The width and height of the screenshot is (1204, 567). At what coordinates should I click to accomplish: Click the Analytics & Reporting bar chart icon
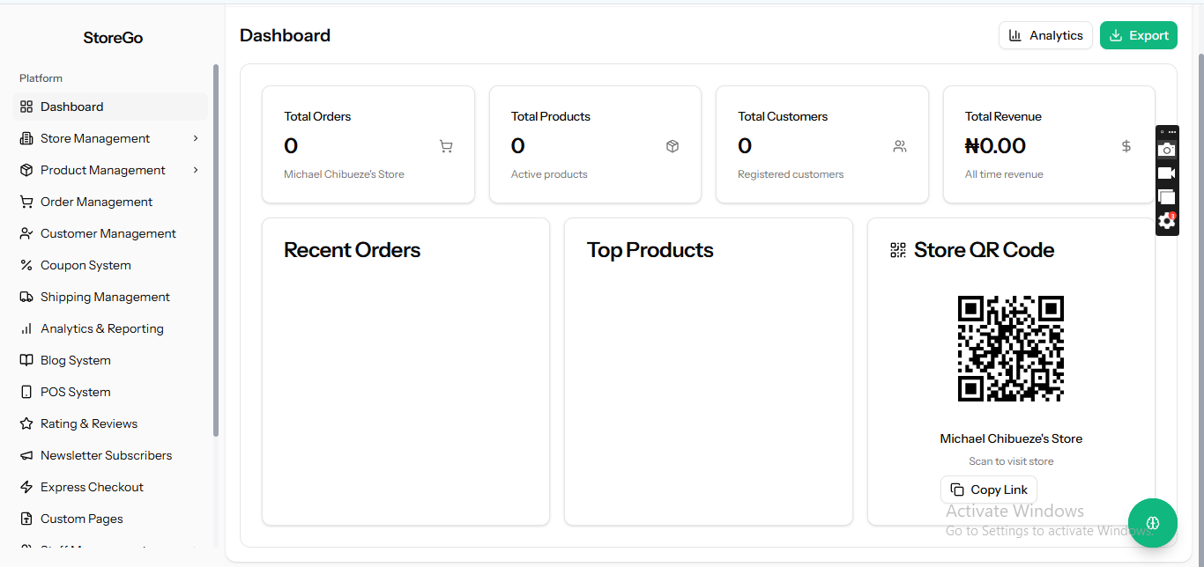pyautogui.click(x=26, y=328)
